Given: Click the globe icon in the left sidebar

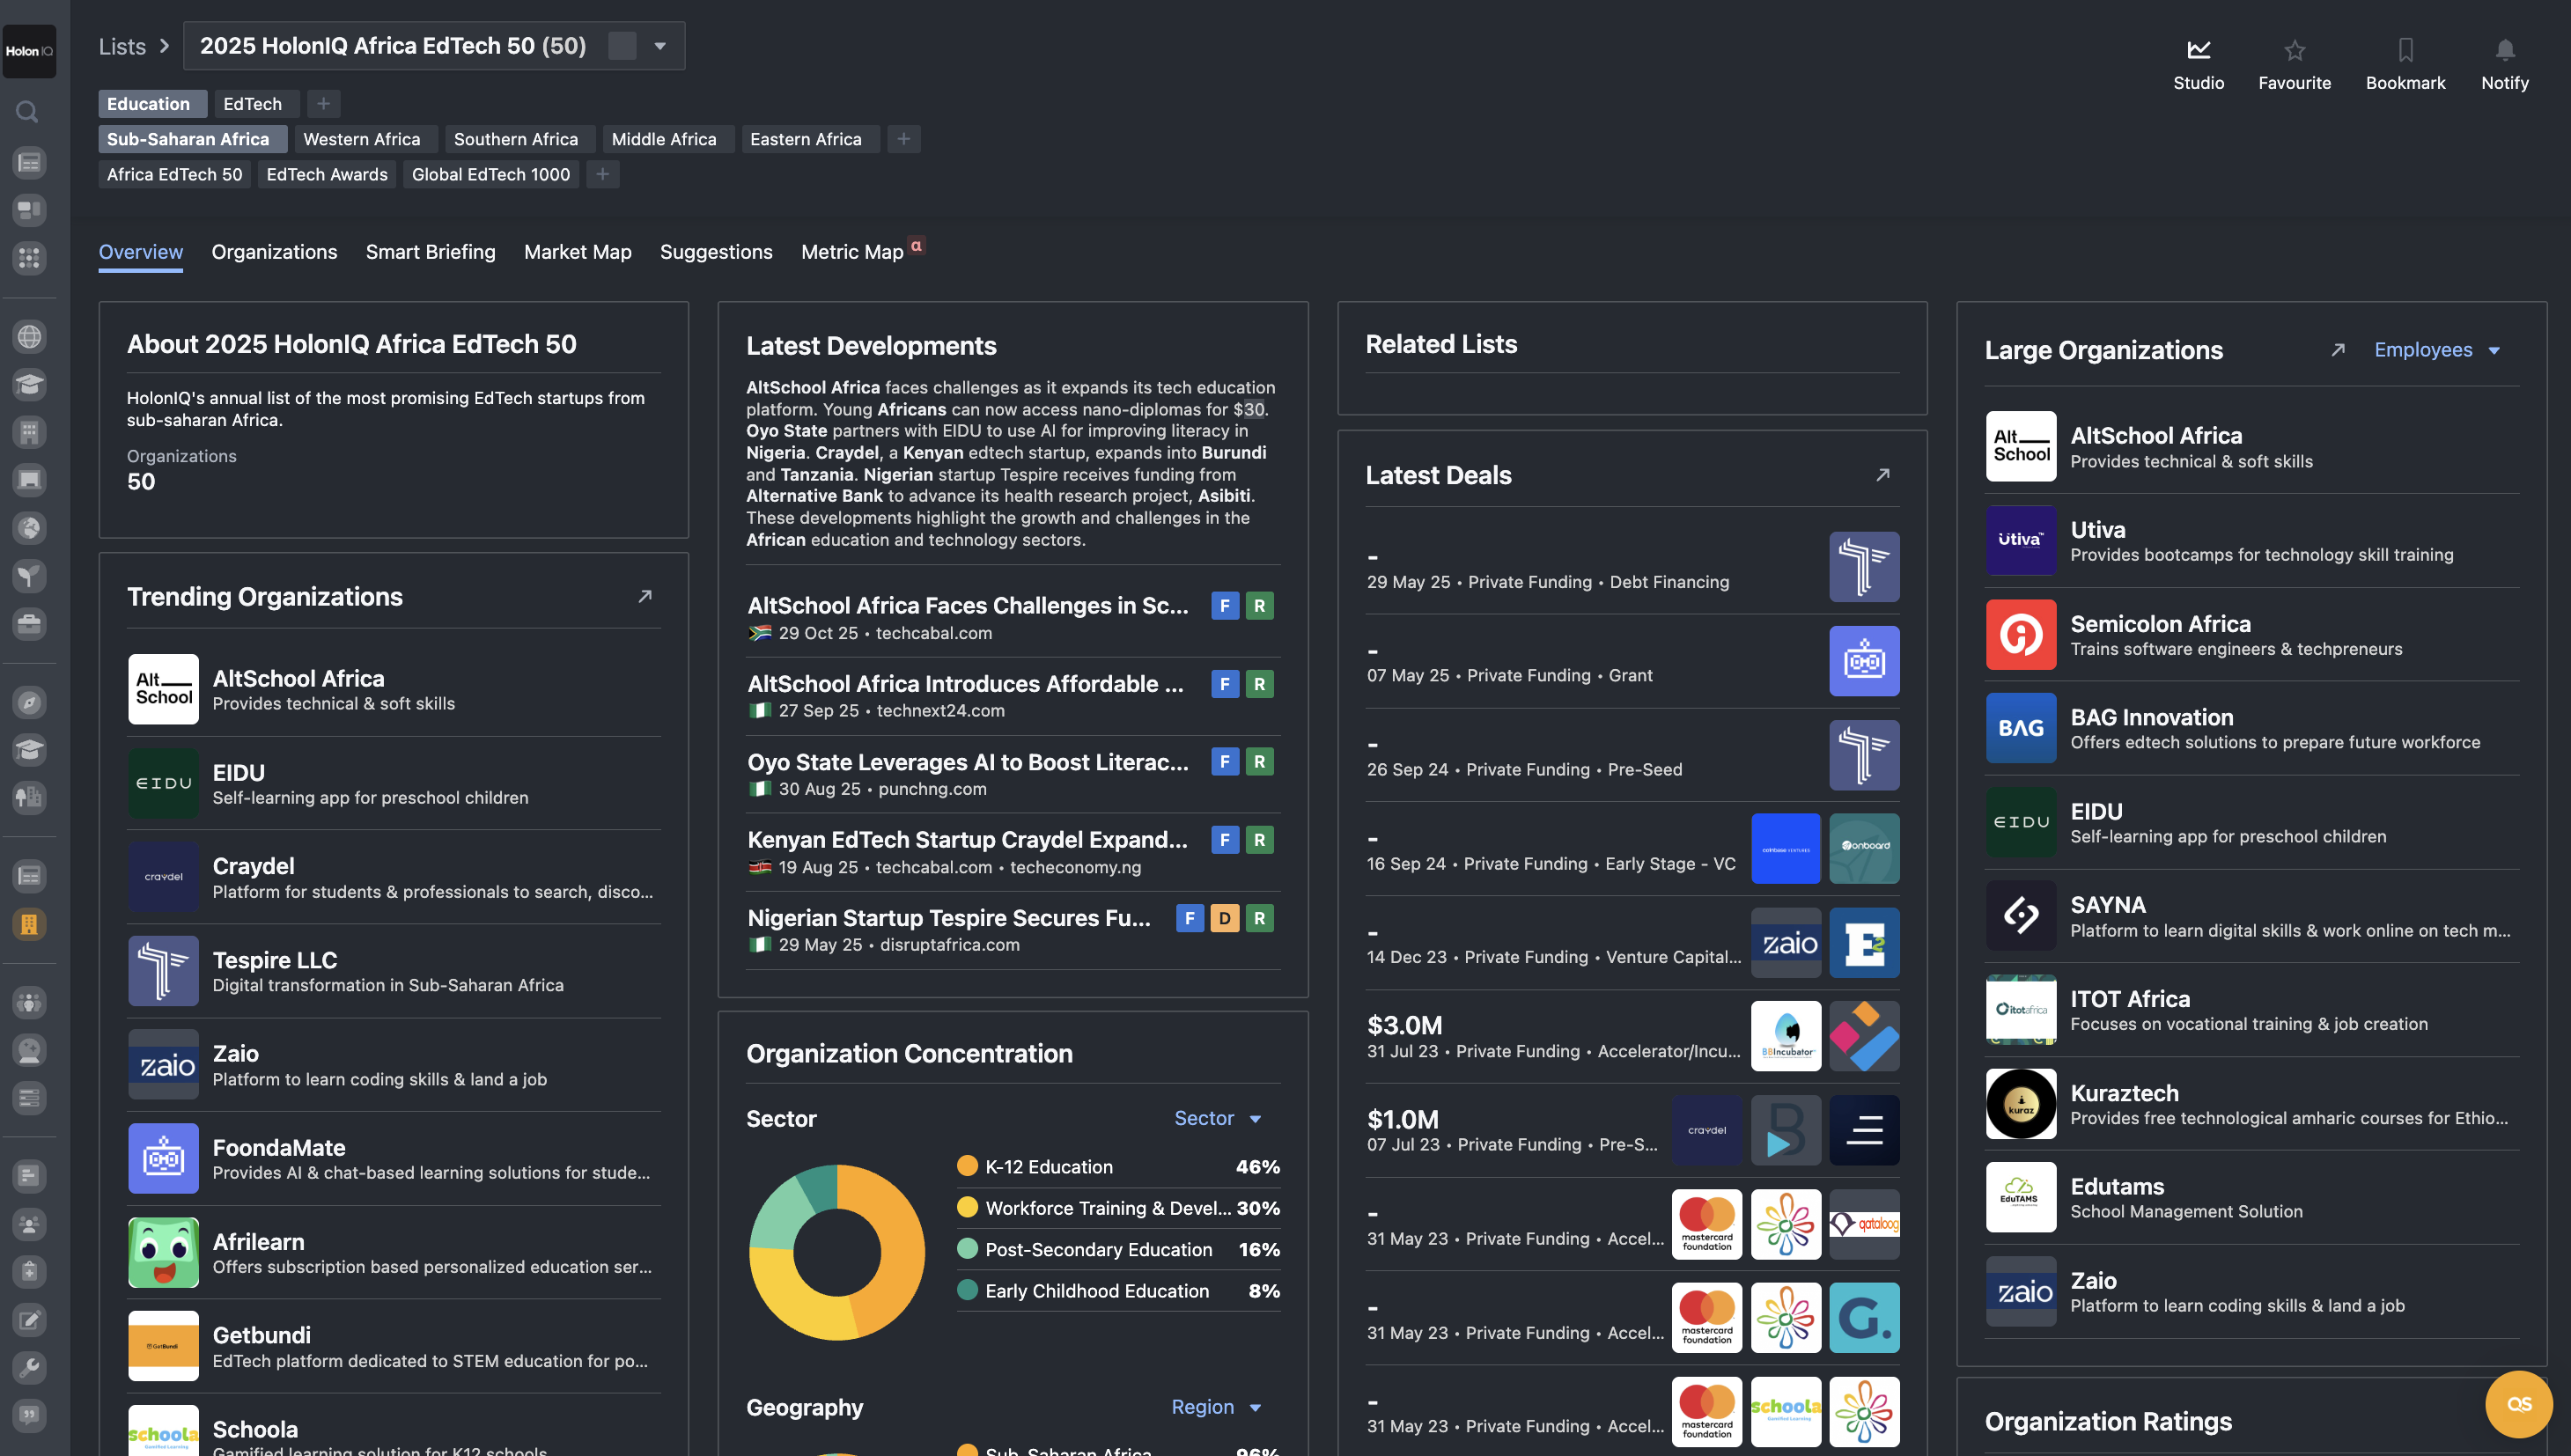Looking at the screenshot, I should pyautogui.click(x=29, y=337).
